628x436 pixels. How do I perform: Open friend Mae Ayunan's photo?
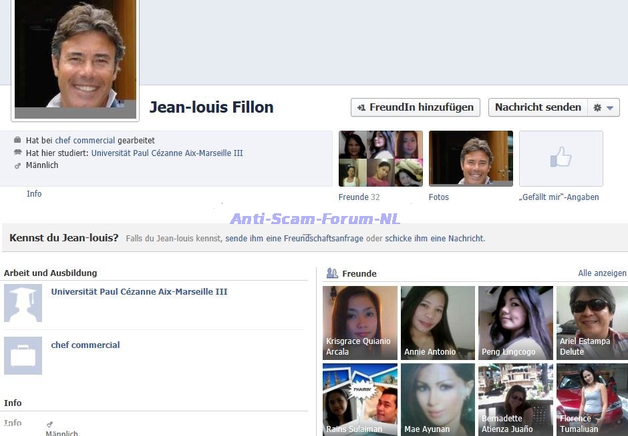point(438,399)
